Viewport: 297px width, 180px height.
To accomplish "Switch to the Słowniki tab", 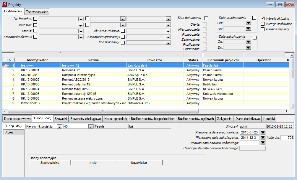I will pyautogui.click(x=61, y=119).
